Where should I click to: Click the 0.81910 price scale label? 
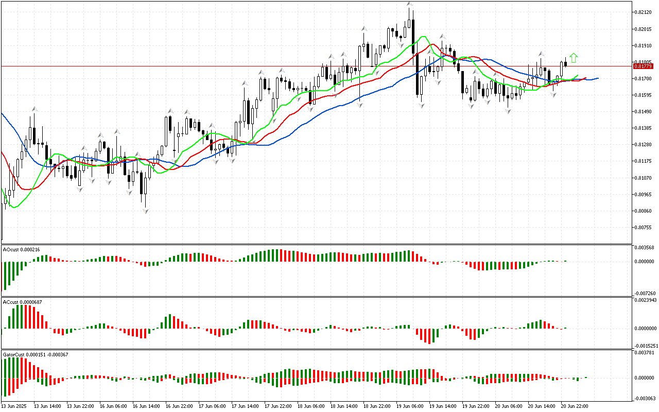click(x=644, y=45)
